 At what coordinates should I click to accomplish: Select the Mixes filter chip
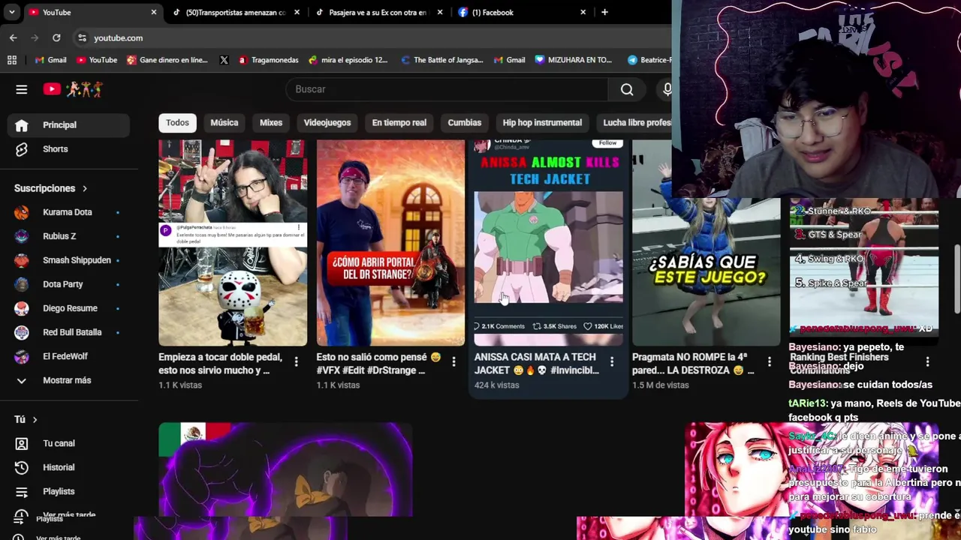pyautogui.click(x=271, y=122)
